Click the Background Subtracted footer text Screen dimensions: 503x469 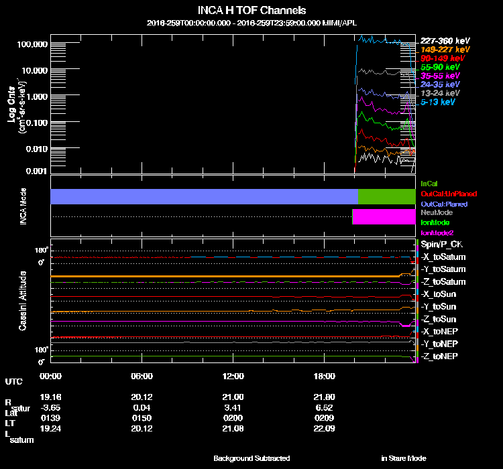251,458
